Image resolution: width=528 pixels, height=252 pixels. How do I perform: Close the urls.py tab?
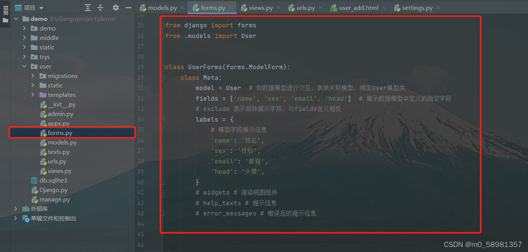click(321, 8)
